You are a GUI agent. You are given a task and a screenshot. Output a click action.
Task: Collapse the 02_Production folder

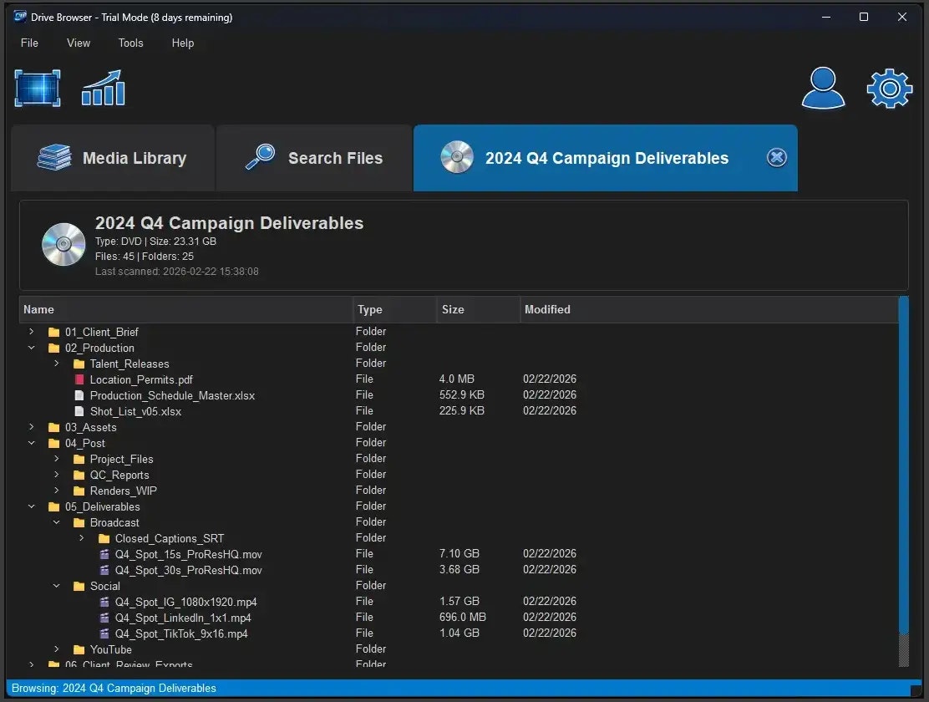click(31, 348)
